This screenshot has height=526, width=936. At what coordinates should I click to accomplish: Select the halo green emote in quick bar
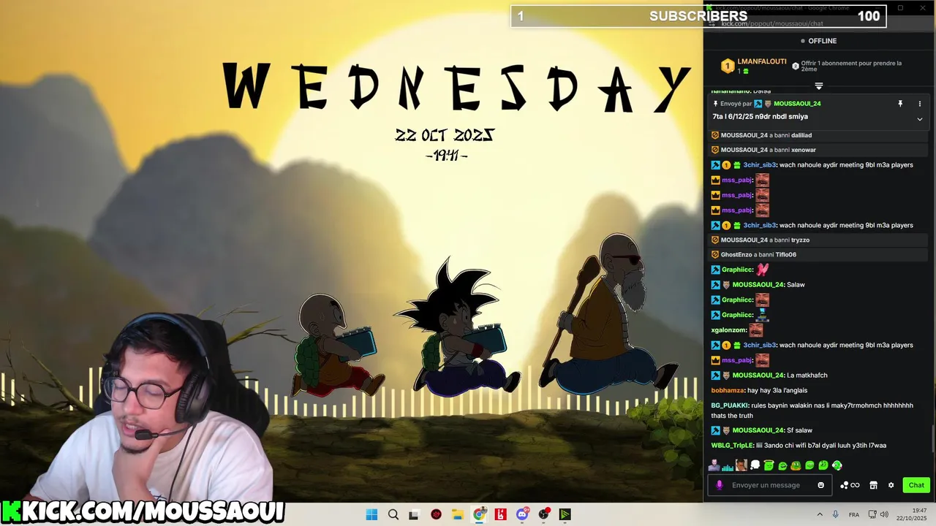[x=769, y=465]
